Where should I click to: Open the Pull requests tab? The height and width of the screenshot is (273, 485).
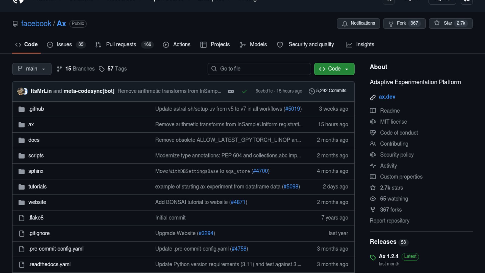click(x=121, y=44)
